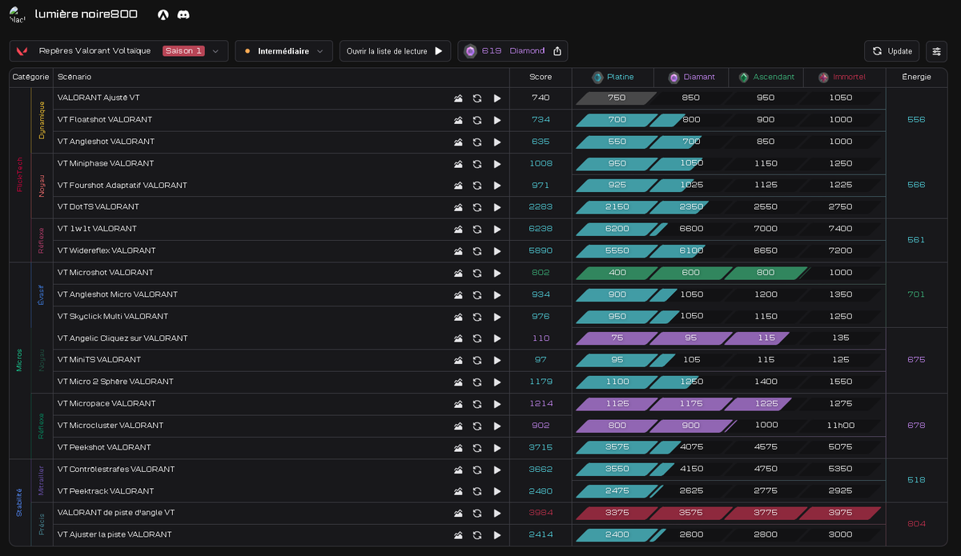This screenshot has height=556, width=961.
Task: Show chart for VT 1w1t VALORANT
Action: coord(458,230)
